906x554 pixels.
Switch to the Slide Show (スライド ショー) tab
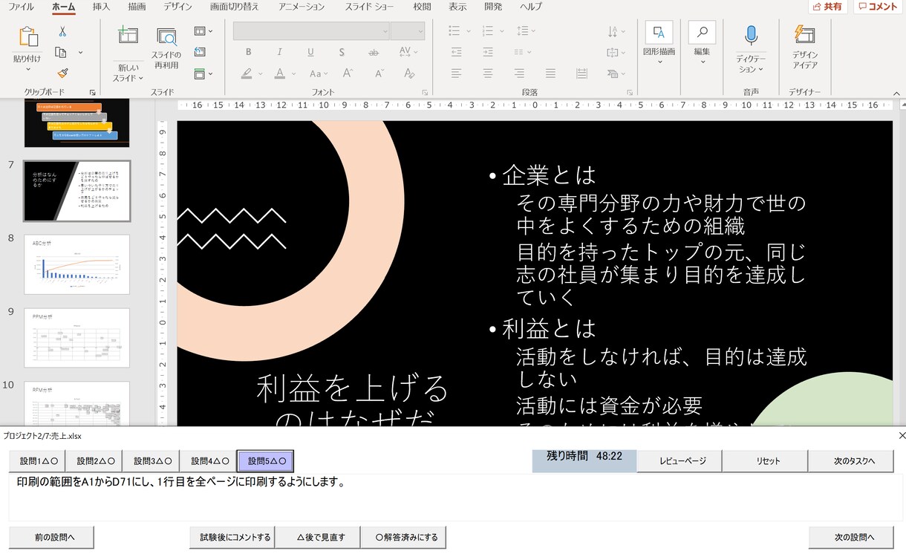369,7
